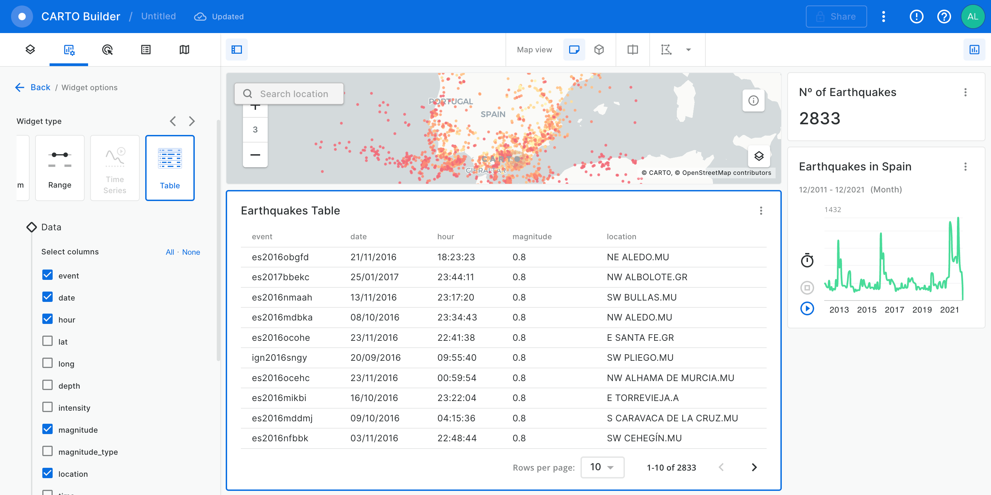Image resolution: width=991 pixels, height=495 pixels.
Task: Switch to 3D map view cube icon
Action: tap(599, 50)
